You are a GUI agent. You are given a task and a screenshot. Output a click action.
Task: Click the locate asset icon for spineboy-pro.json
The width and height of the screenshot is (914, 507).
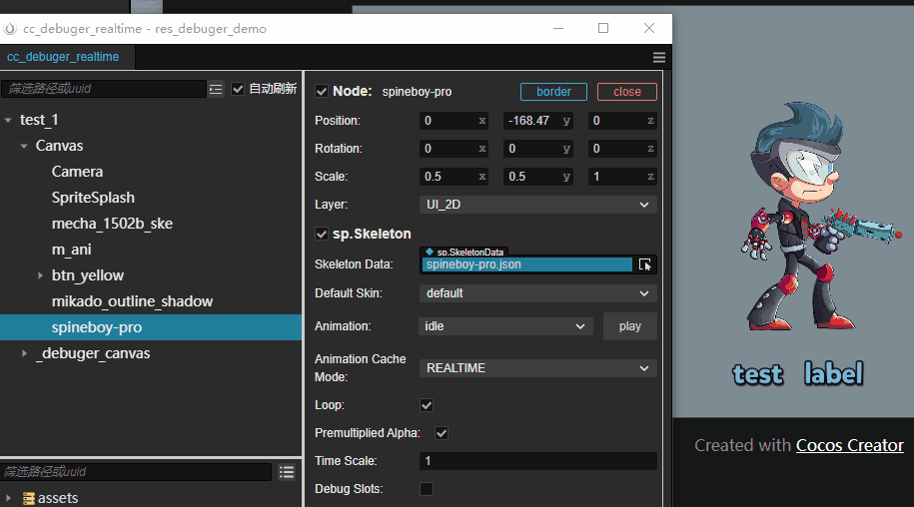coord(644,264)
